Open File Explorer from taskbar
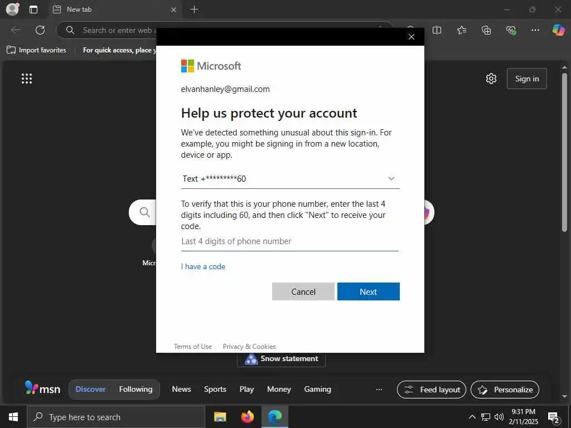Screen dimensions: 571x428 click(220, 417)
